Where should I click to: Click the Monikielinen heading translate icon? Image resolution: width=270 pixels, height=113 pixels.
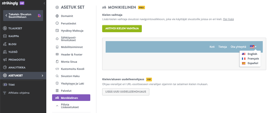pos(104,7)
